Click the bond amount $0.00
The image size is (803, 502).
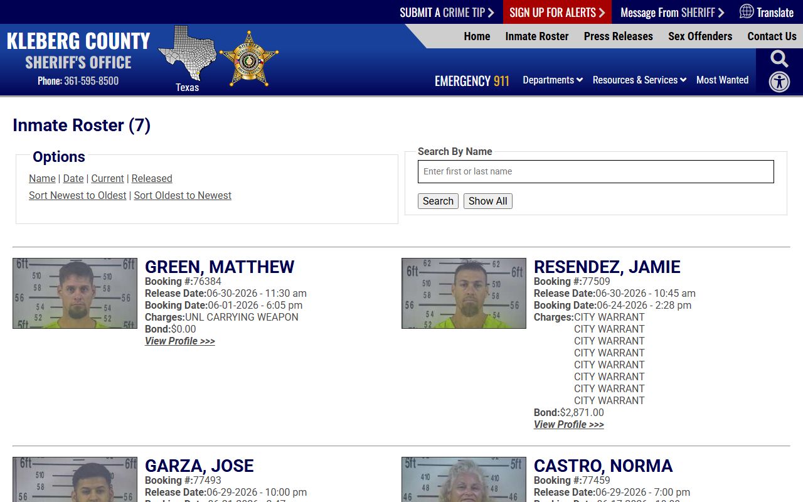[x=184, y=329]
